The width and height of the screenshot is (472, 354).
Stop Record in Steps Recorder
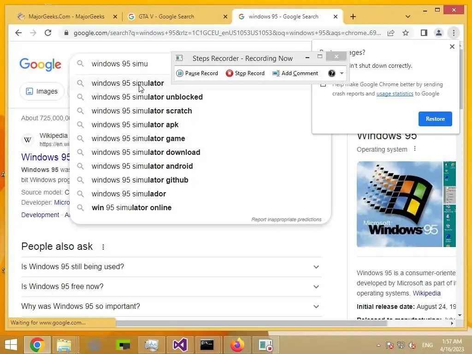[x=245, y=73]
